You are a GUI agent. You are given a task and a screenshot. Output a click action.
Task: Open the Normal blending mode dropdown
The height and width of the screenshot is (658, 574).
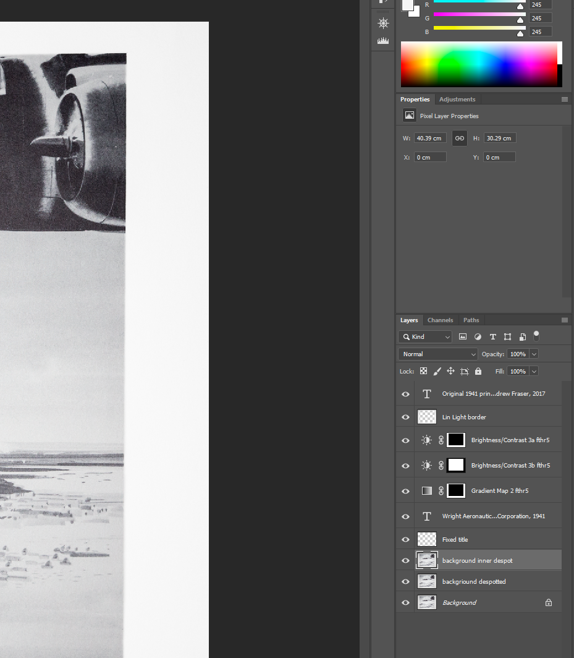pos(437,354)
